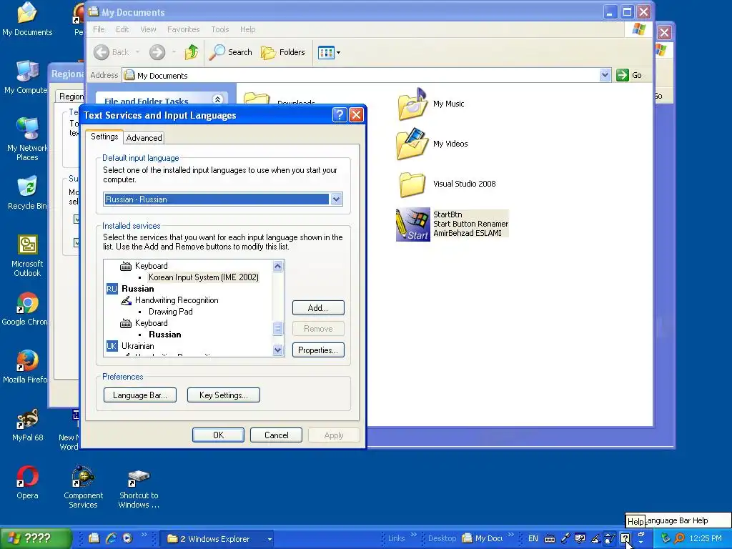Click the handwriting pen icon on language bar
Image resolution: width=732 pixels, height=549 pixels.
point(595,538)
